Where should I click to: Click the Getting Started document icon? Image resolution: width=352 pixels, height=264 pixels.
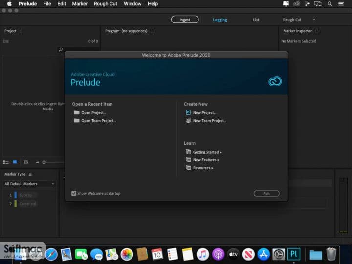(188, 152)
